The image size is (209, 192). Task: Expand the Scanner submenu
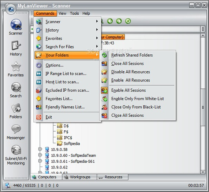(x=67, y=22)
